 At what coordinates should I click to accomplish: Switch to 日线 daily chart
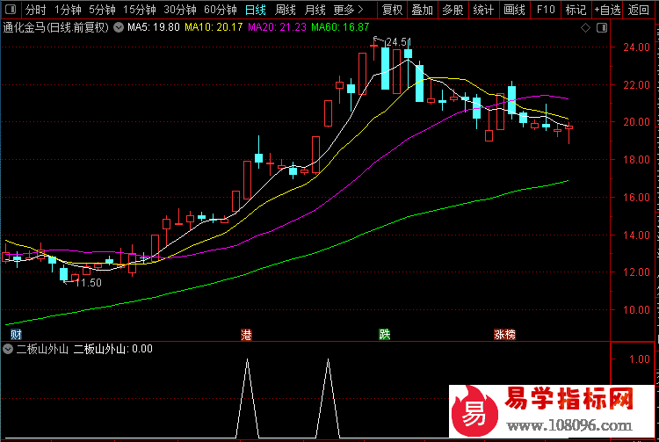click(256, 10)
